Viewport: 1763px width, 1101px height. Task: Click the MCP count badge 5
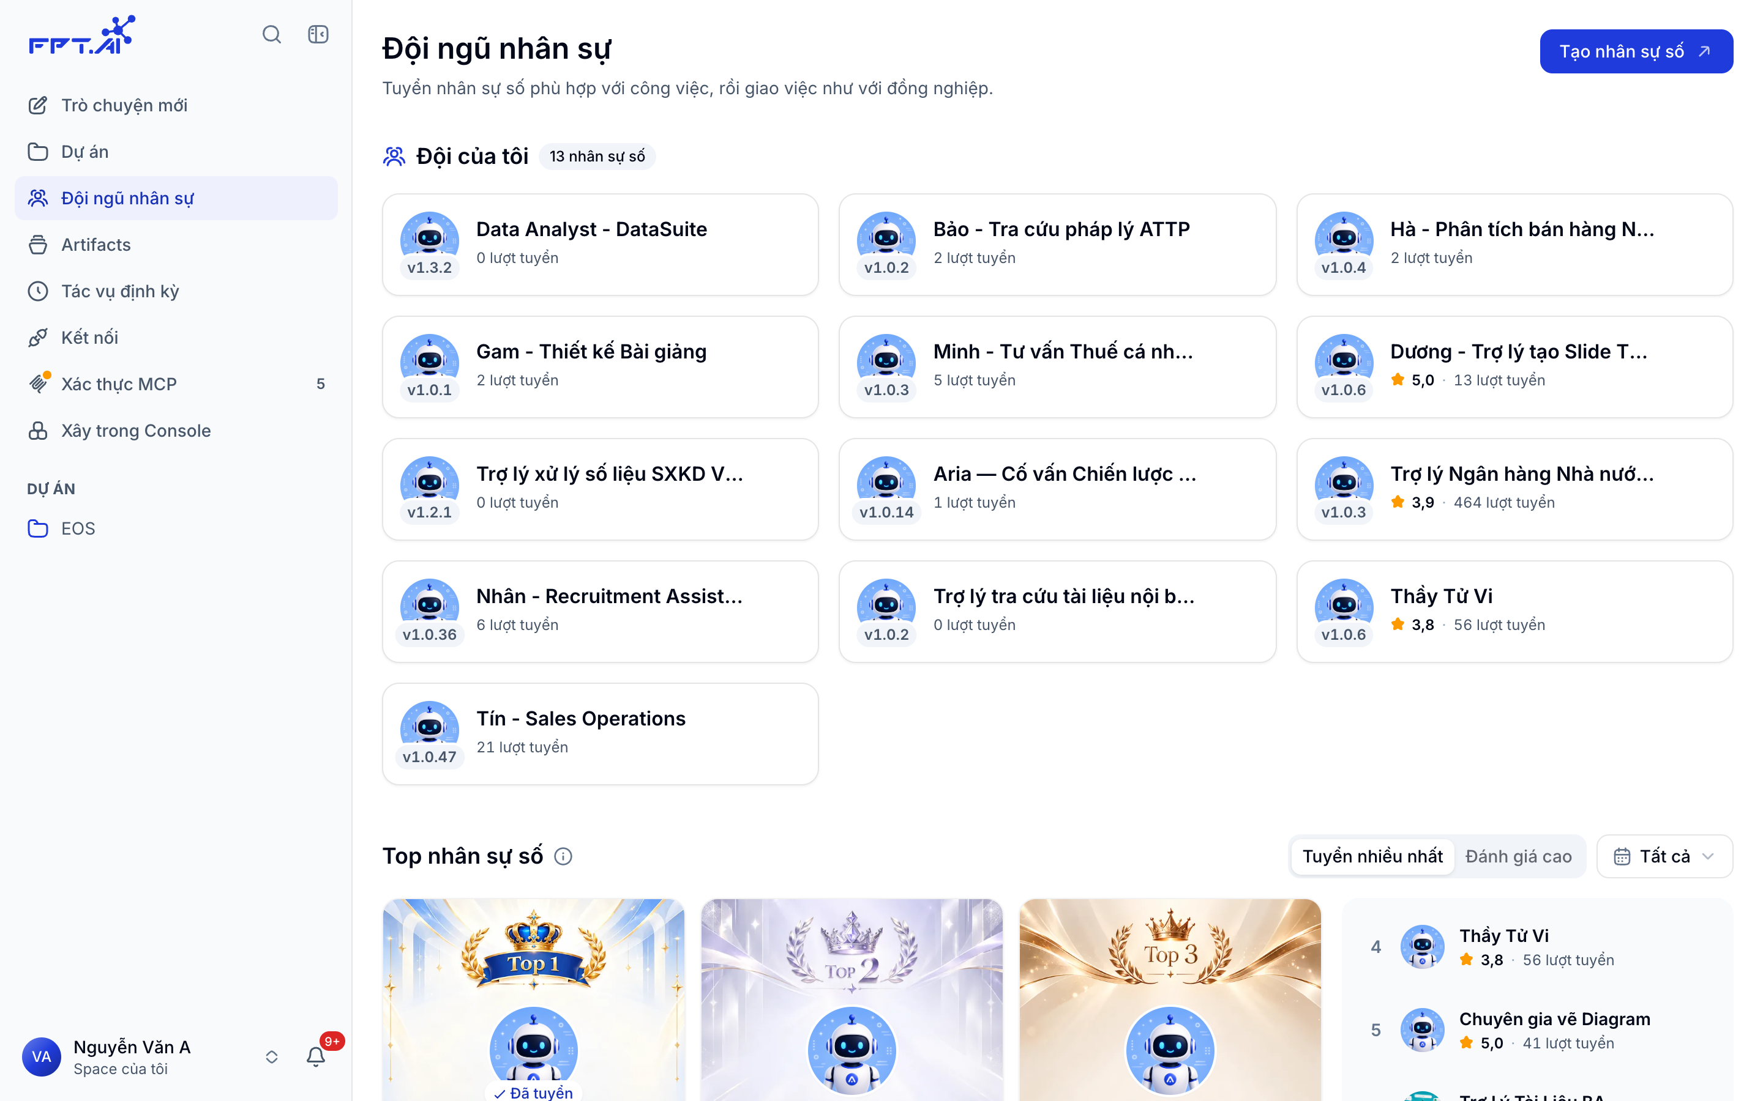(x=321, y=384)
